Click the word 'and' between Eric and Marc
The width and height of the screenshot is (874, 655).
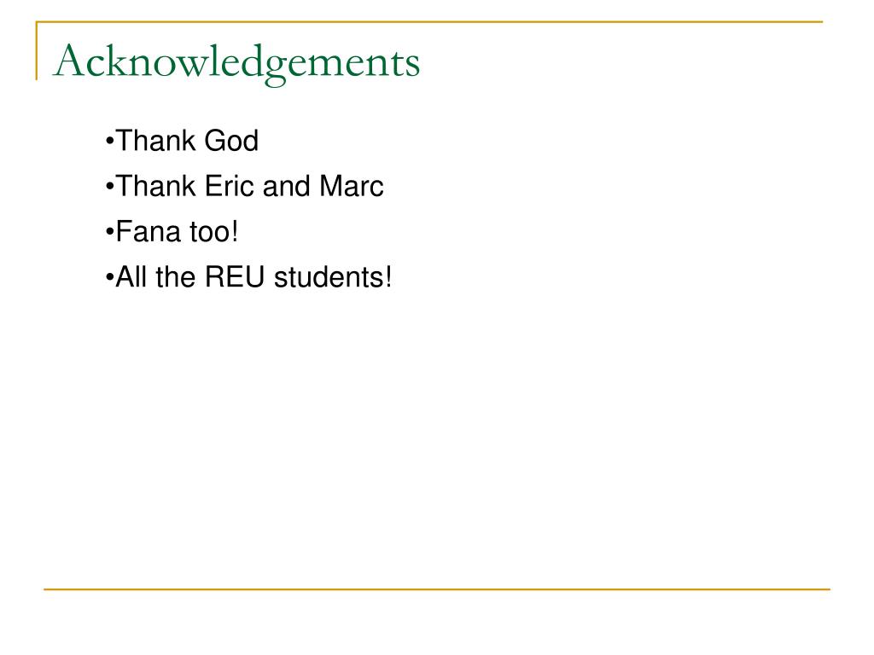286,186
